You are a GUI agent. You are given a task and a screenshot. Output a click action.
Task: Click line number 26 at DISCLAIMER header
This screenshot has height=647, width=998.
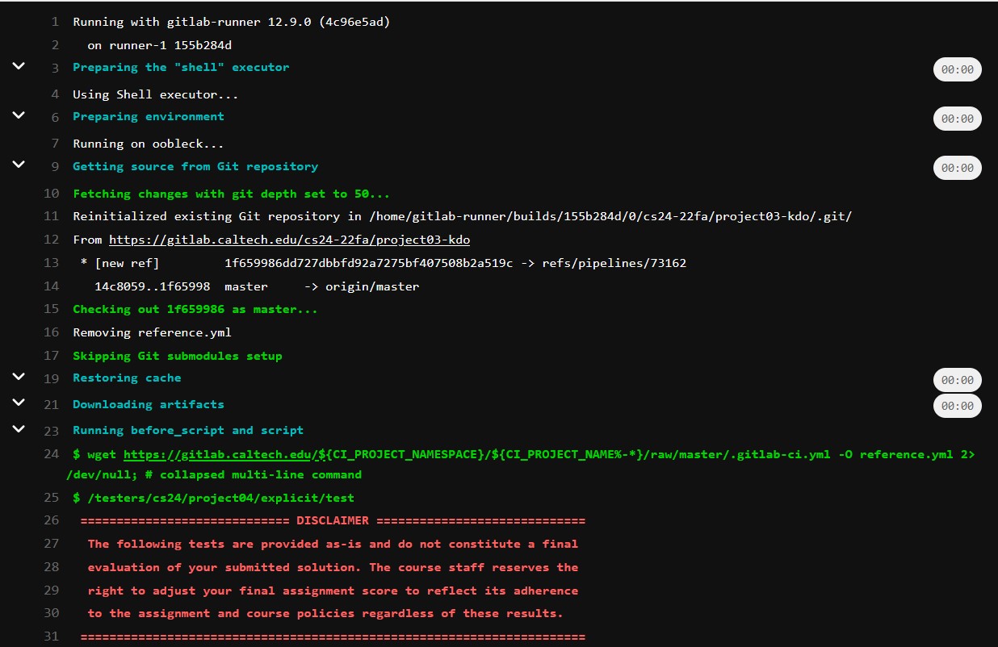pos(52,520)
